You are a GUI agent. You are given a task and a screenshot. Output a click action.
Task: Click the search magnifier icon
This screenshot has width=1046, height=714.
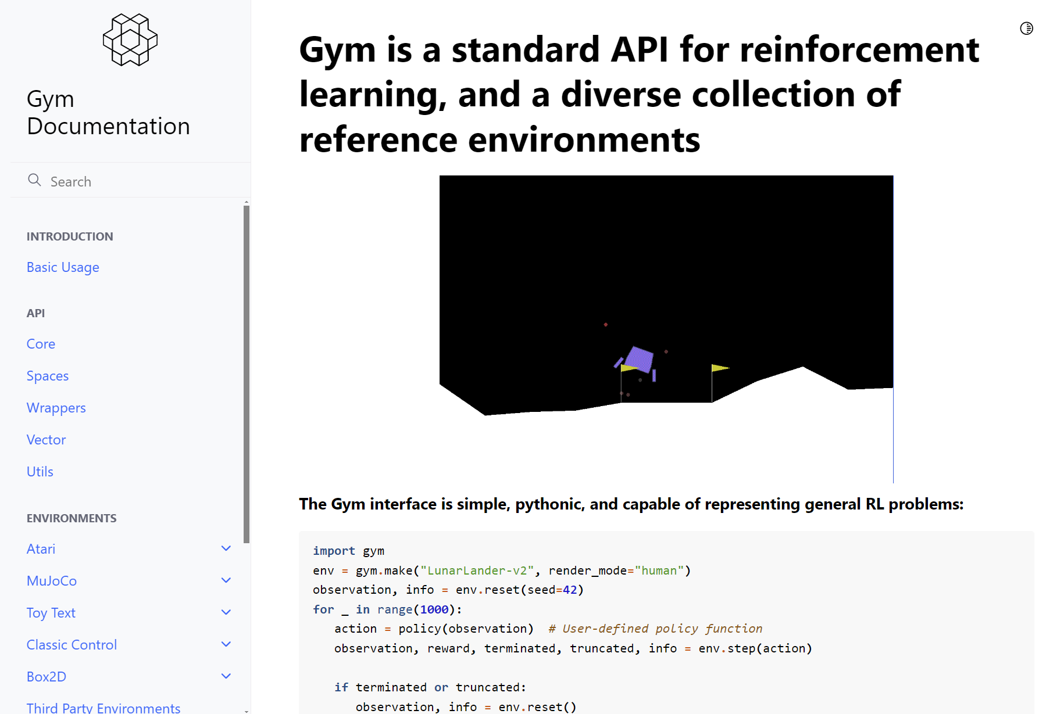[x=34, y=180]
